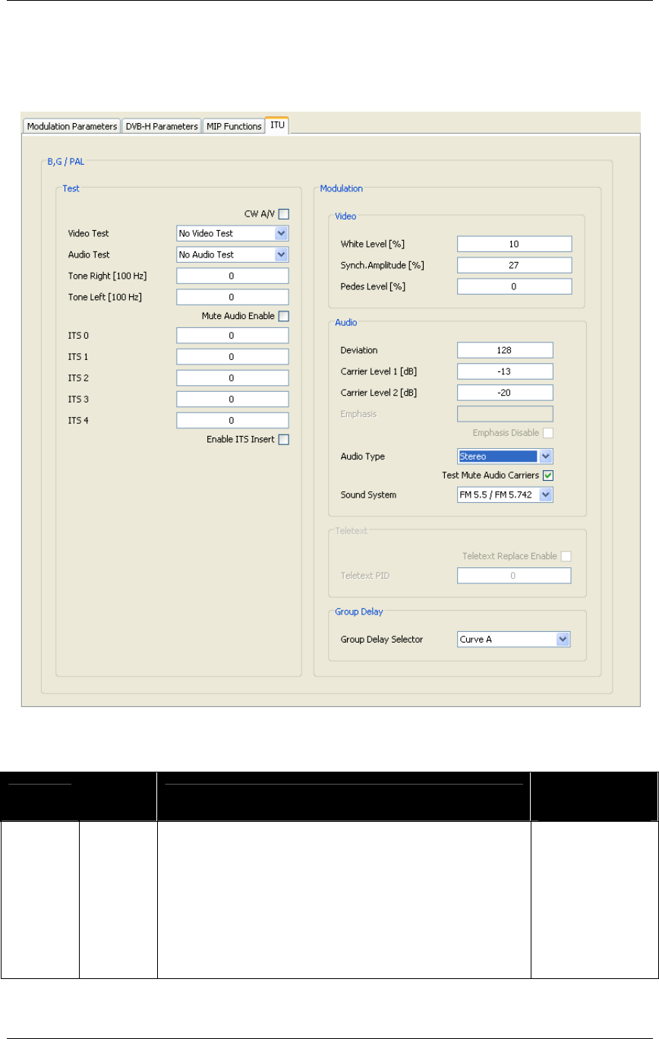Toggle the Emphasis Disable checkbox

[548, 432]
